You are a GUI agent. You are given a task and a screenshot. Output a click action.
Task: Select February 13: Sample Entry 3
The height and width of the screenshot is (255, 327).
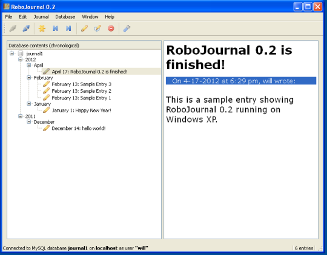pos(81,84)
